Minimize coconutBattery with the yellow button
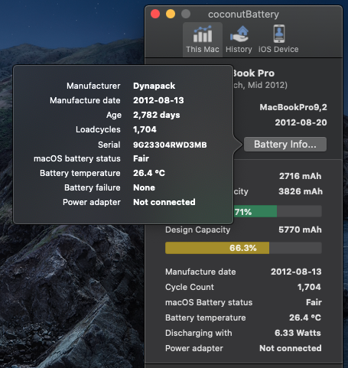348x368 pixels. (x=171, y=14)
